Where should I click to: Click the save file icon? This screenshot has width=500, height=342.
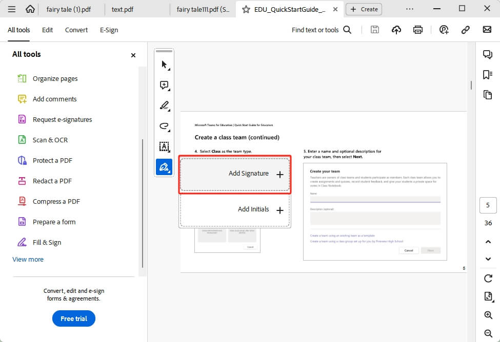(375, 30)
